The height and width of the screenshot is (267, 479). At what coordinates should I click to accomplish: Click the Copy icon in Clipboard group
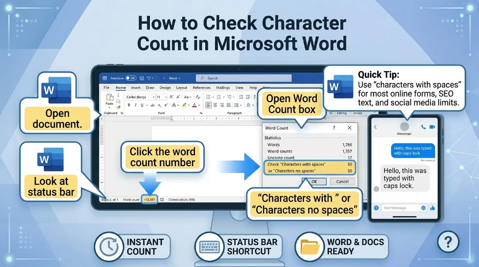click(118, 101)
